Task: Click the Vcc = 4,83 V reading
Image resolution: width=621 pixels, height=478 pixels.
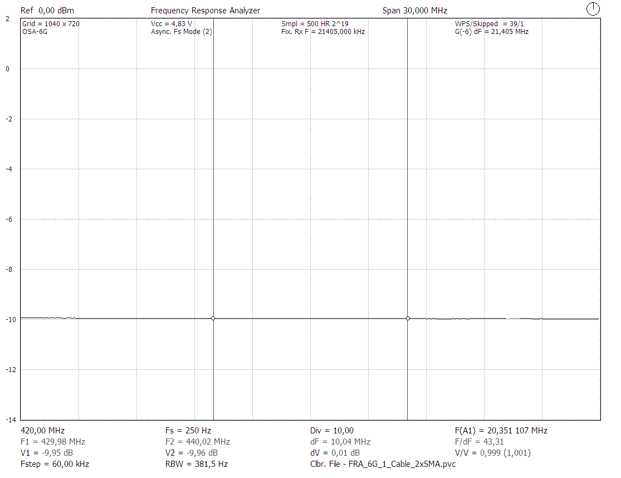Action: coord(171,24)
